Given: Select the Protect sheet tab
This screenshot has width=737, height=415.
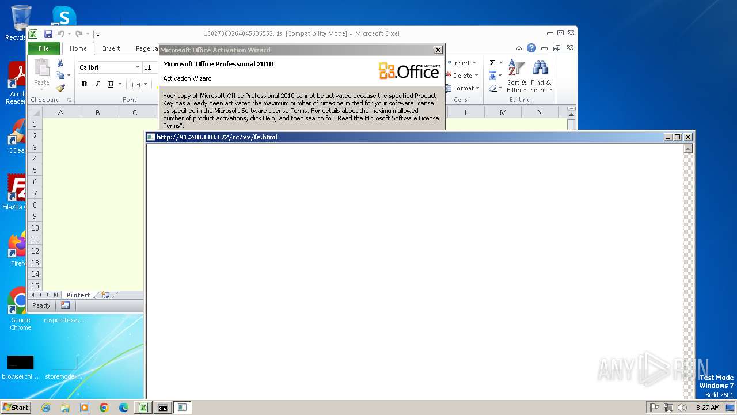Looking at the screenshot, I should tap(78, 295).
